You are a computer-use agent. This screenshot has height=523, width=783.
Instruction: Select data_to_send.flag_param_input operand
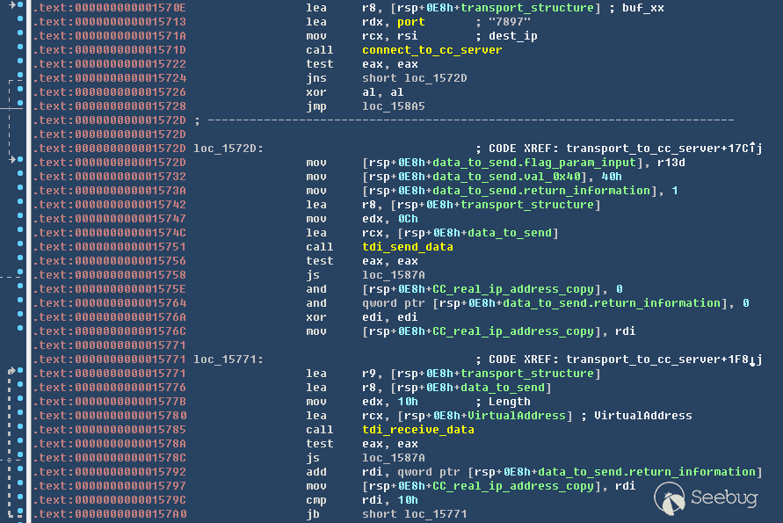coord(534,163)
